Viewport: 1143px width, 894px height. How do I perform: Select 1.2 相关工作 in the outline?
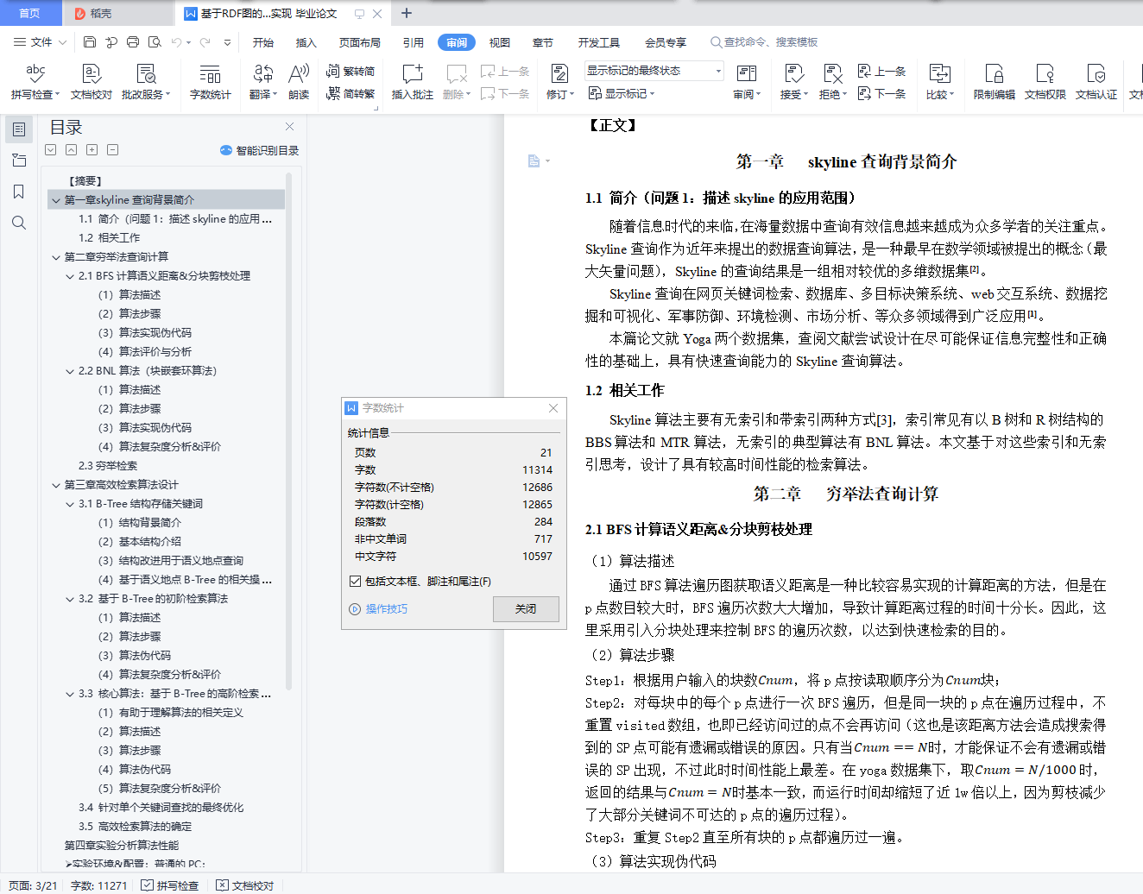[x=109, y=238]
